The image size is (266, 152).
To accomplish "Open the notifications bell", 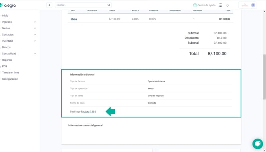I will coord(227,5).
